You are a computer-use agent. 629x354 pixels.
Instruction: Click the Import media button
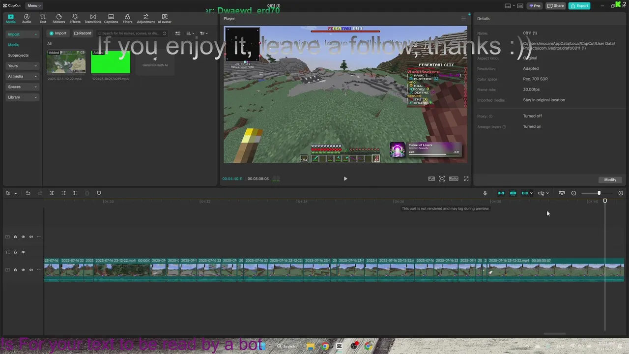[x=57, y=33]
